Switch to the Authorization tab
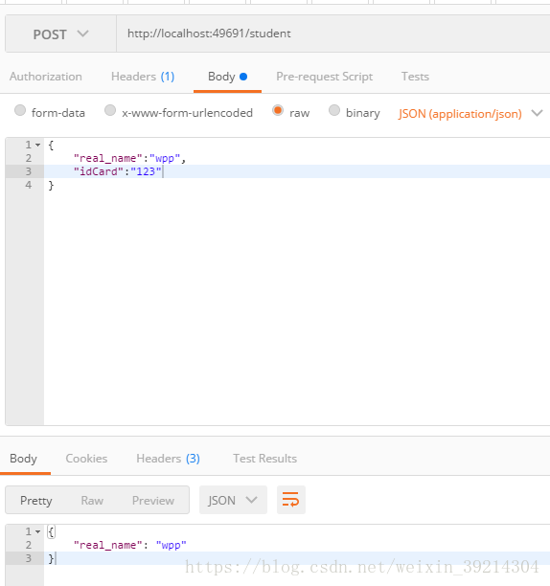The width and height of the screenshot is (550, 586). point(46,77)
